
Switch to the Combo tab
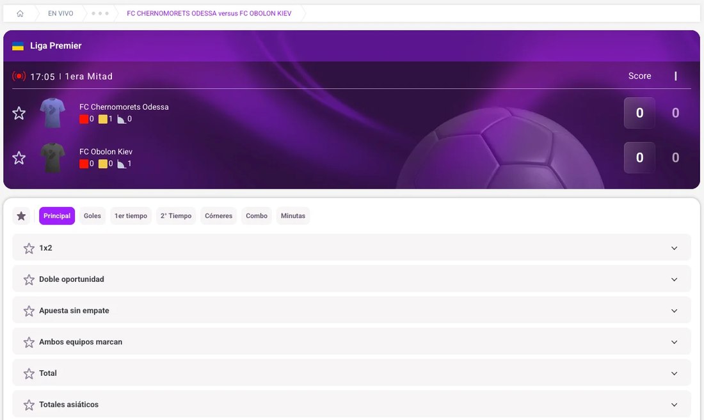pos(257,216)
